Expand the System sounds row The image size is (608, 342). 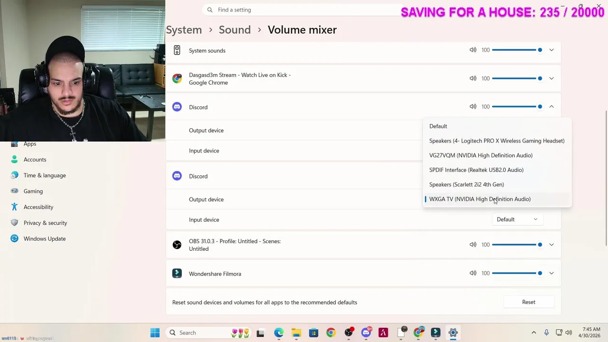click(x=551, y=50)
